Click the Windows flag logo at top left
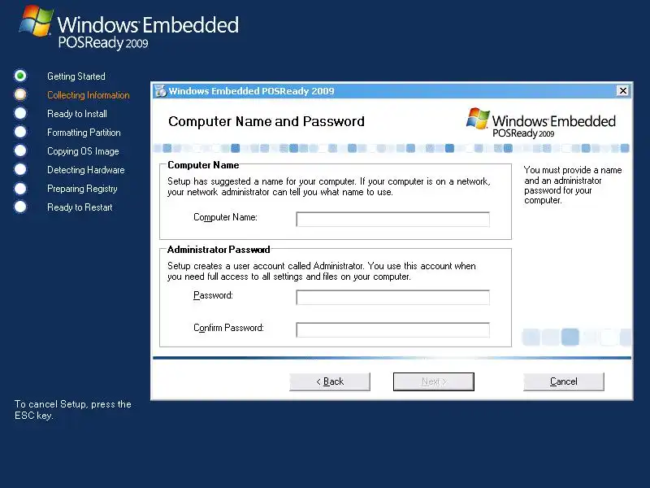650x488 pixels. tap(36, 21)
